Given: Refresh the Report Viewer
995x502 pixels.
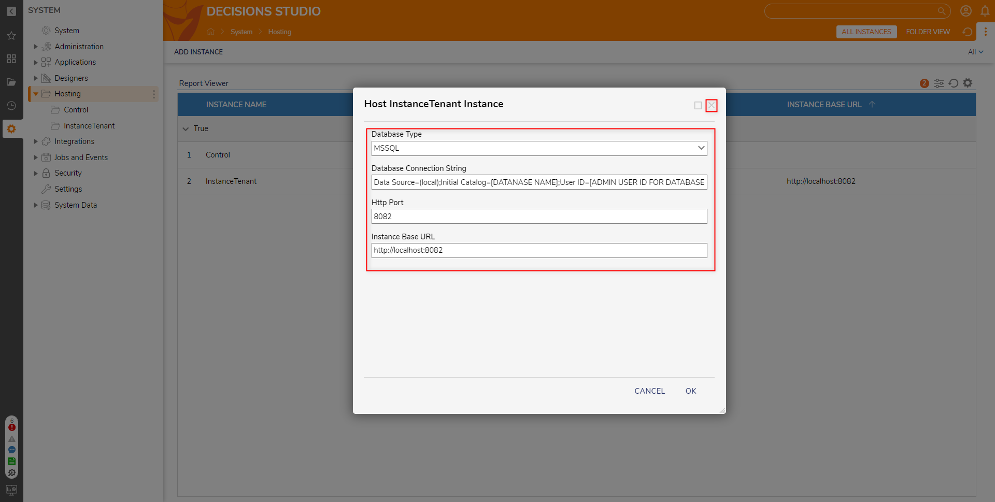Looking at the screenshot, I should click(x=954, y=83).
